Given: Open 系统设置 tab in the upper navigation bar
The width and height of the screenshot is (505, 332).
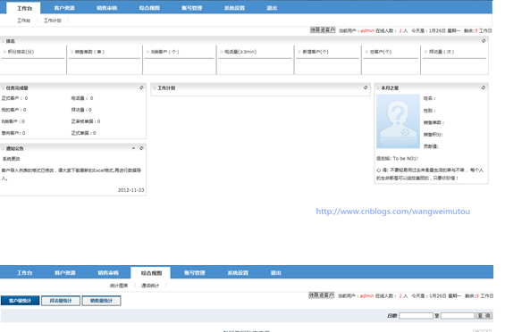Looking at the screenshot, I should pyautogui.click(x=234, y=8).
